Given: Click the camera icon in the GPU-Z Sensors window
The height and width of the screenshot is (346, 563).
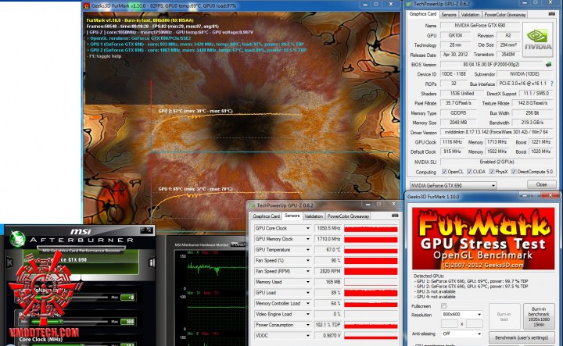Looking at the screenshot, I should (x=395, y=216).
